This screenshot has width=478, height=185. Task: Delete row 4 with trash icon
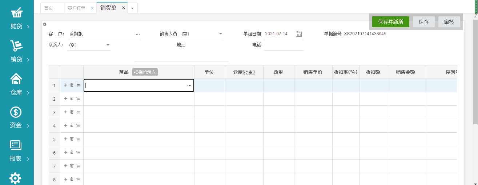(72, 125)
